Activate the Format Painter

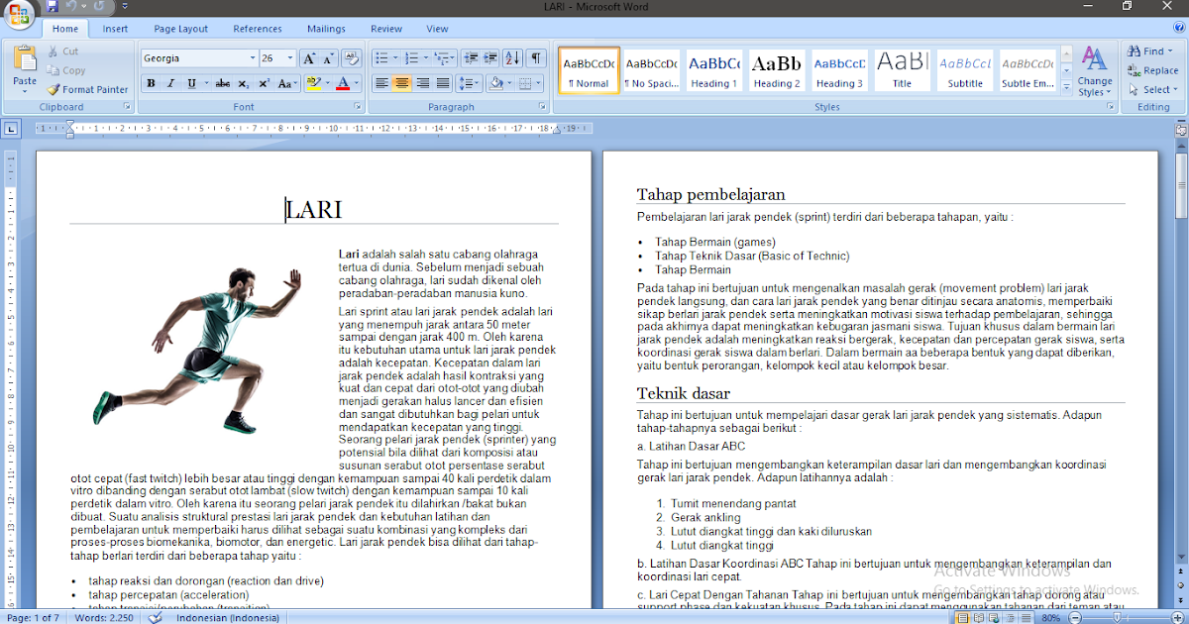pos(88,89)
